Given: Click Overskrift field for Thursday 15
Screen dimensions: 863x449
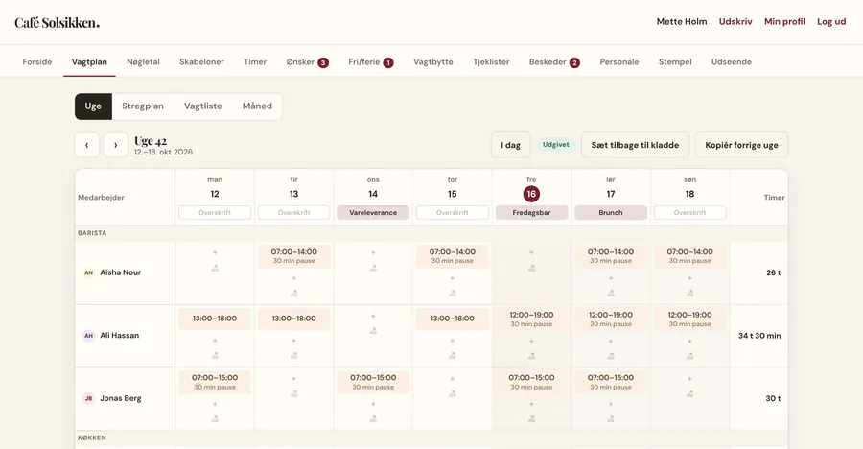Looking at the screenshot, I should coord(453,213).
